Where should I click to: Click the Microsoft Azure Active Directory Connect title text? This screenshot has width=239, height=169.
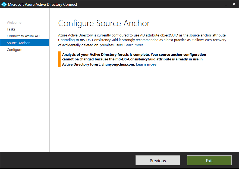coord(43,4)
